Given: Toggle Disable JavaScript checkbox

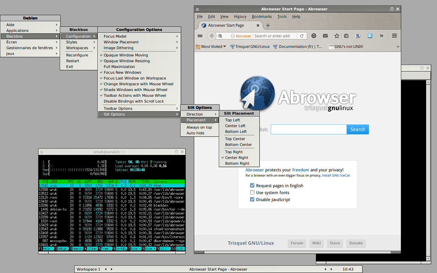Looking at the screenshot, I should [252, 199].
